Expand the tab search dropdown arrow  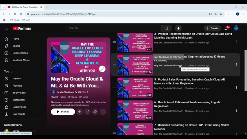(3, 7)
